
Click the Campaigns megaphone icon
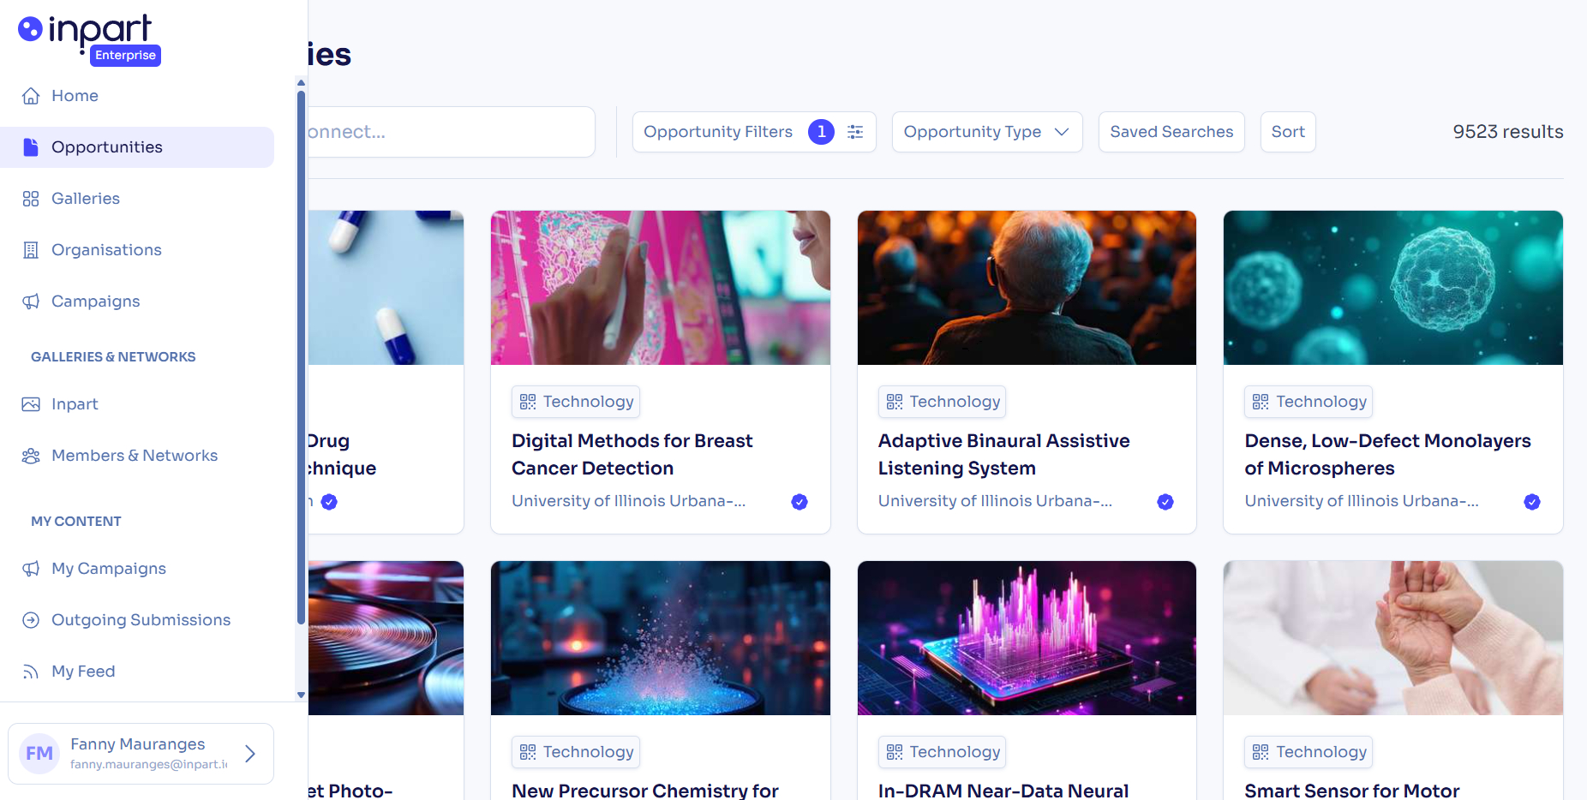[31, 301]
